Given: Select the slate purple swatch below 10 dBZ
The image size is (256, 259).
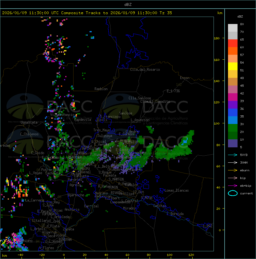Looking at the screenshot, I should [x=233, y=143].
